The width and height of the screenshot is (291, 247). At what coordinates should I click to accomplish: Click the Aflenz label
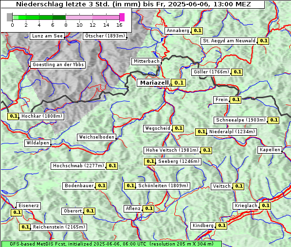[133, 209]
